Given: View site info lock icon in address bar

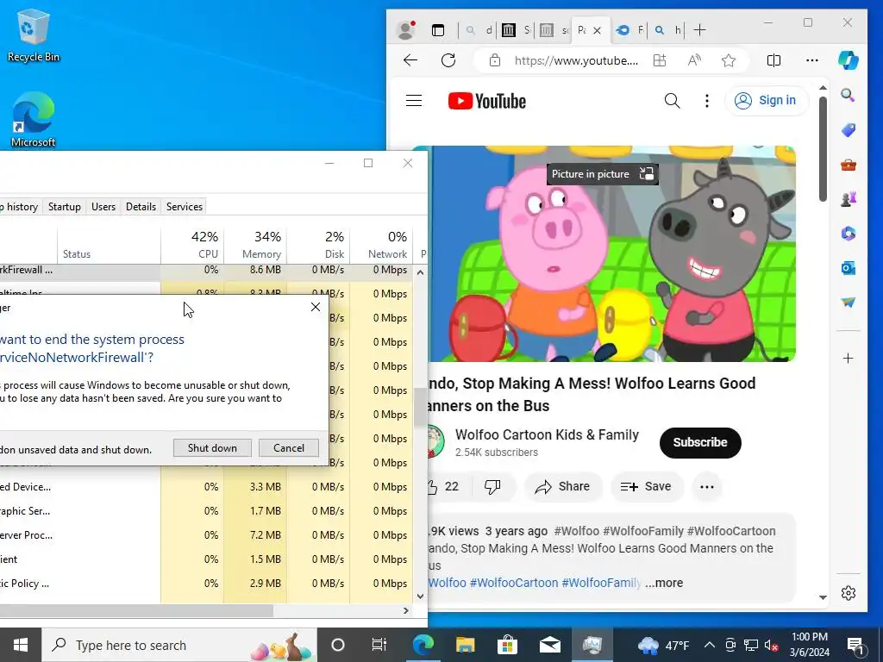Looking at the screenshot, I should pos(494,60).
